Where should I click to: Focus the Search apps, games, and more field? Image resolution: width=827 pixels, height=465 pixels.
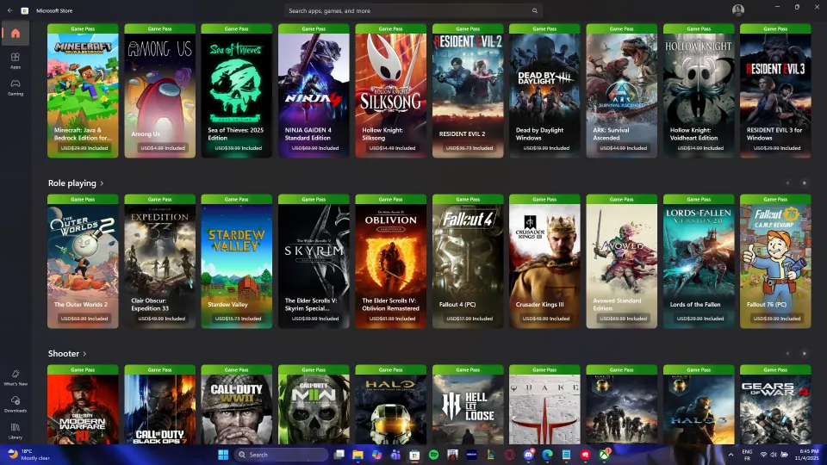point(413,10)
